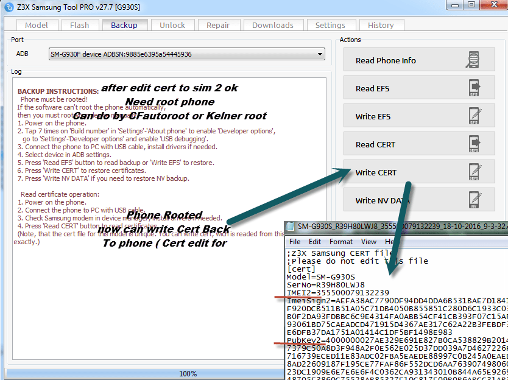Click the Read Phone Info magnifier phone icon
The height and width of the screenshot is (380, 508).
(473, 60)
